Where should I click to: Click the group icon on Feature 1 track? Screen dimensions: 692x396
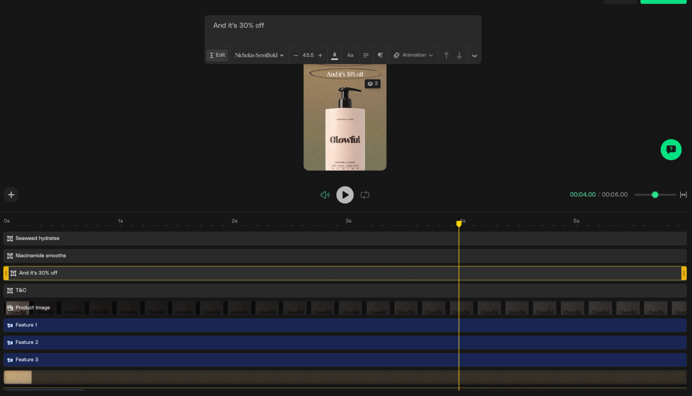10,325
